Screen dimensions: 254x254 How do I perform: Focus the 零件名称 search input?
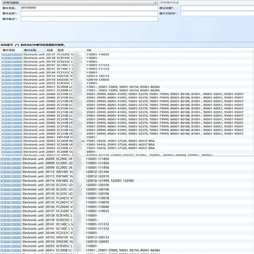[89, 14]
